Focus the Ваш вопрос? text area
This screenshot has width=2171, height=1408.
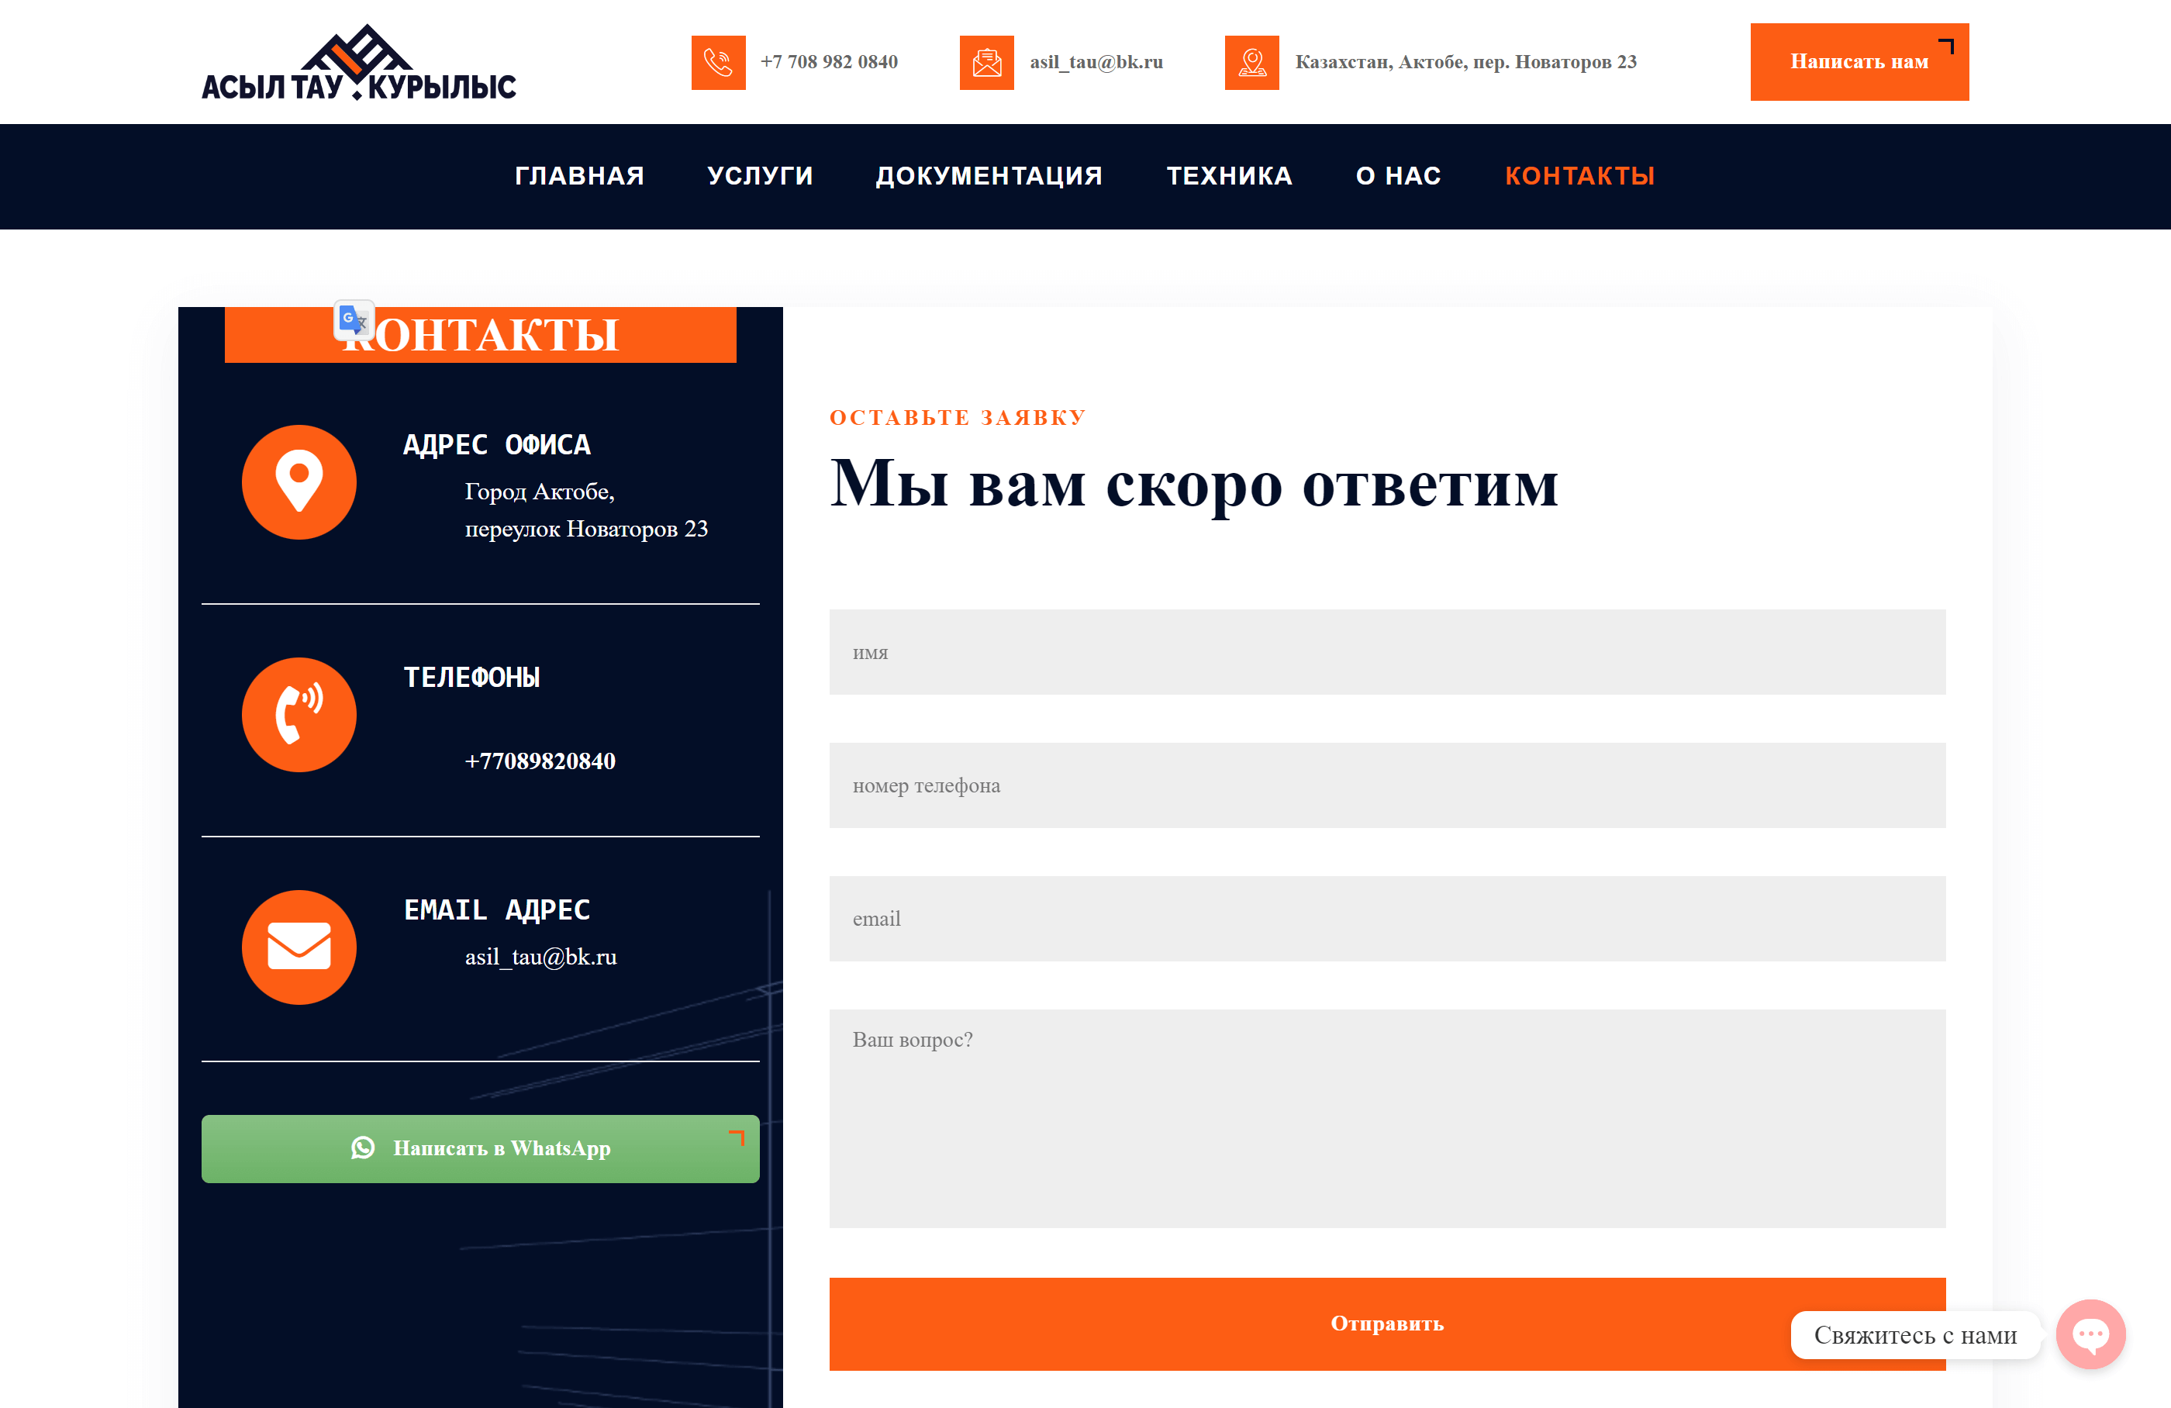pyautogui.click(x=1386, y=1118)
